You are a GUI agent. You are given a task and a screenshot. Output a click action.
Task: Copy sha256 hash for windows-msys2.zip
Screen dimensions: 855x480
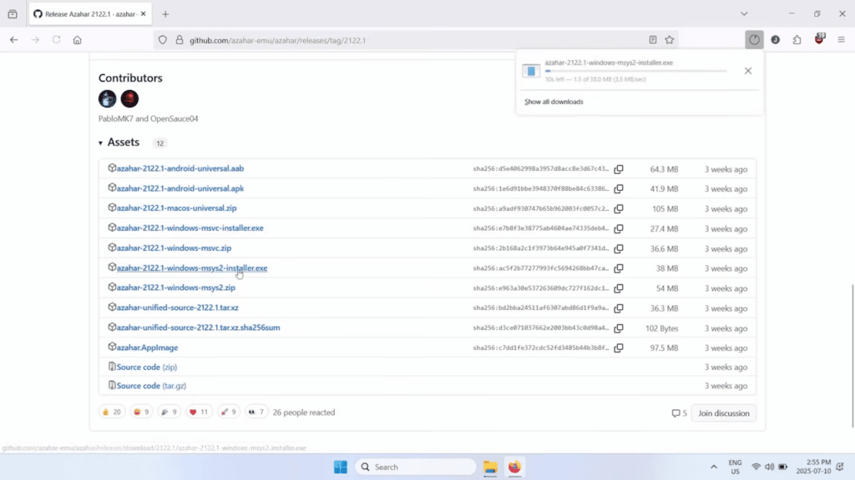pyautogui.click(x=619, y=288)
